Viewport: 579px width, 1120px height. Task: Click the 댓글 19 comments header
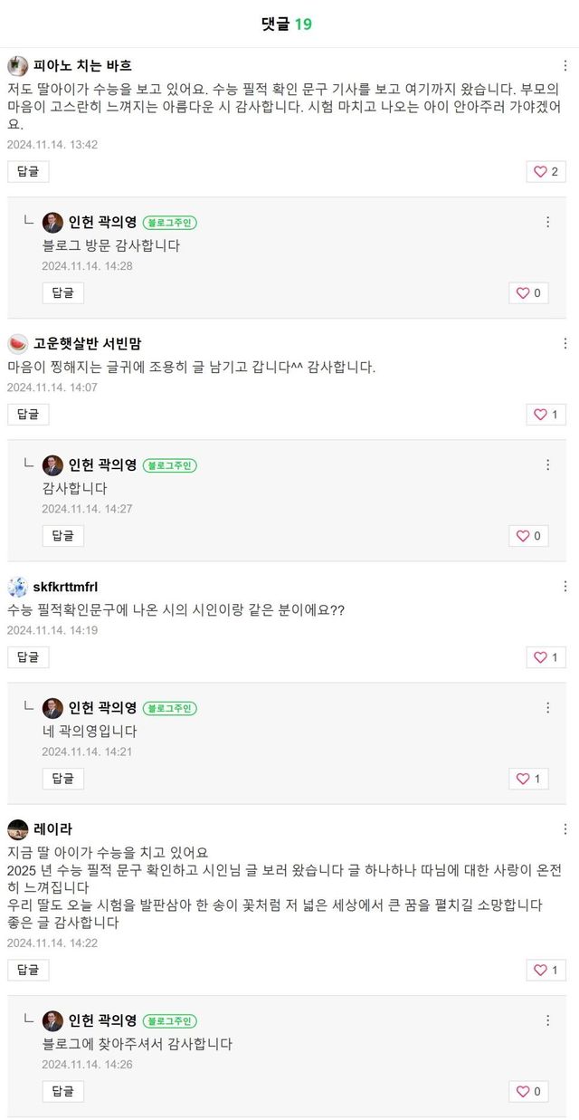click(x=287, y=24)
